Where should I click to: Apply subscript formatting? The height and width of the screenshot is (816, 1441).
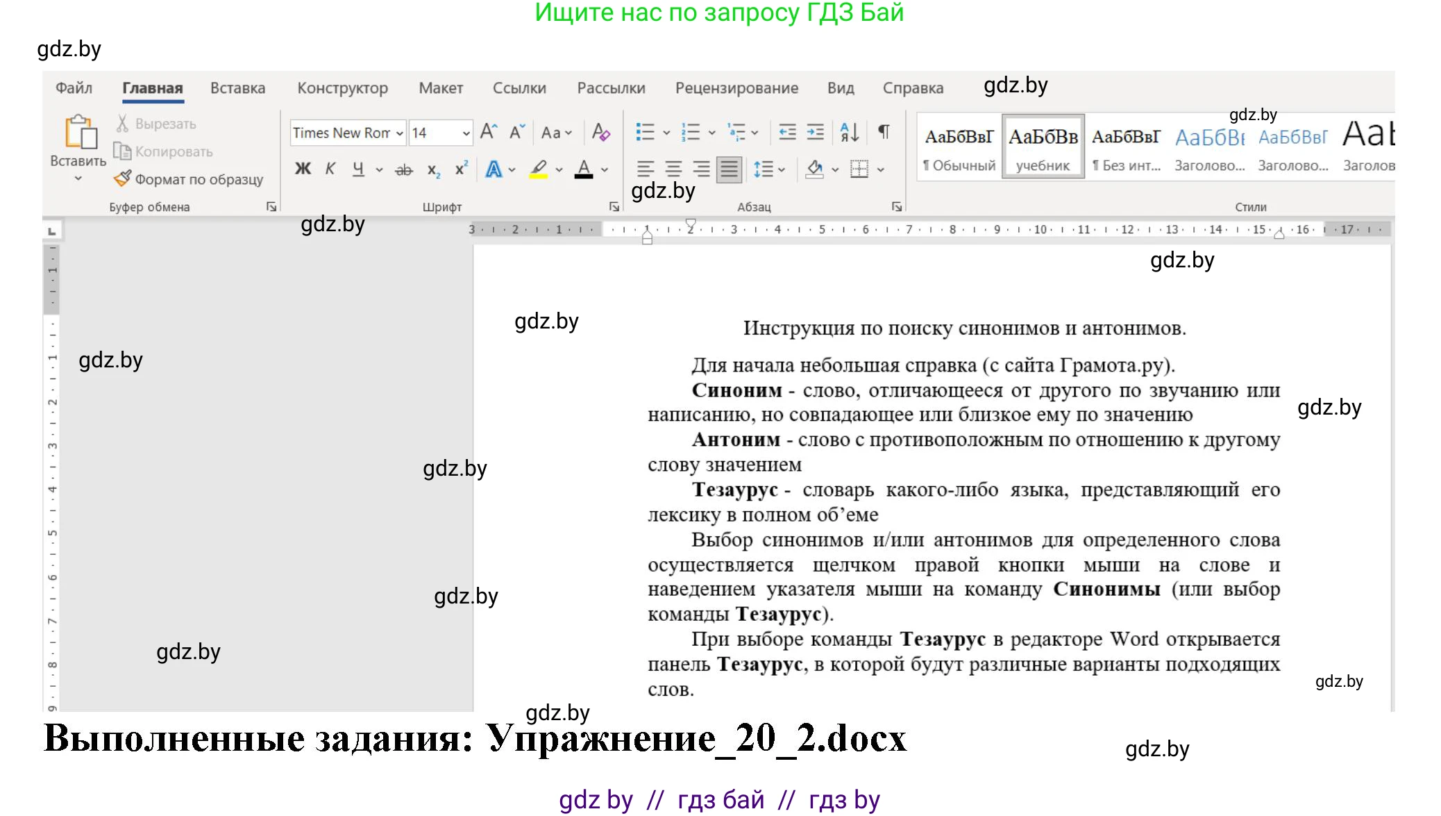(x=433, y=169)
